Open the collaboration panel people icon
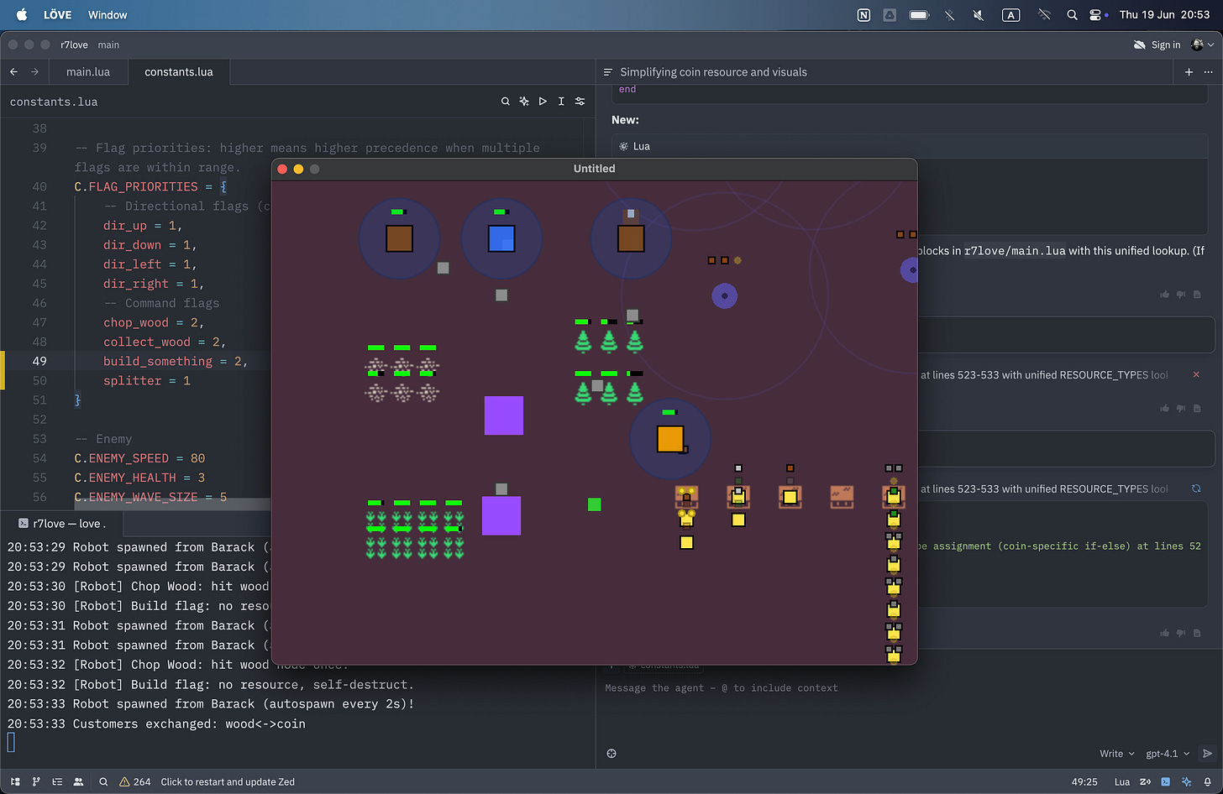This screenshot has width=1223, height=794. pos(78,781)
